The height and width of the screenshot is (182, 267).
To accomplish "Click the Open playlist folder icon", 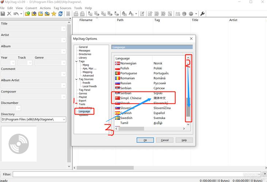I will click(x=41, y=14).
